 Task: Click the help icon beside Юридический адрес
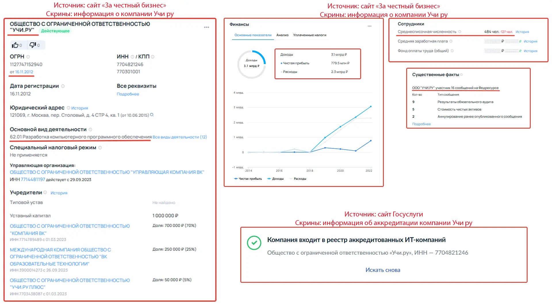click(68, 108)
